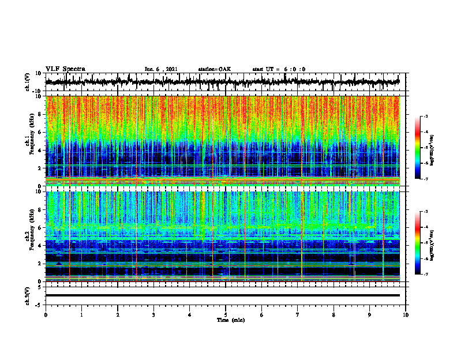Click the time-axis tick label "1"
The height and width of the screenshot is (353, 457).
pos(81,315)
